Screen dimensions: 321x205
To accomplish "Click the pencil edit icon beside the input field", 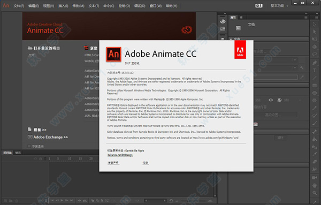I will point(302,77).
